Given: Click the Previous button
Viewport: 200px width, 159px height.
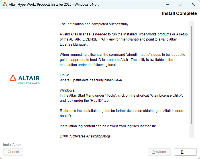Looking at the screenshot, I should 159,152.
